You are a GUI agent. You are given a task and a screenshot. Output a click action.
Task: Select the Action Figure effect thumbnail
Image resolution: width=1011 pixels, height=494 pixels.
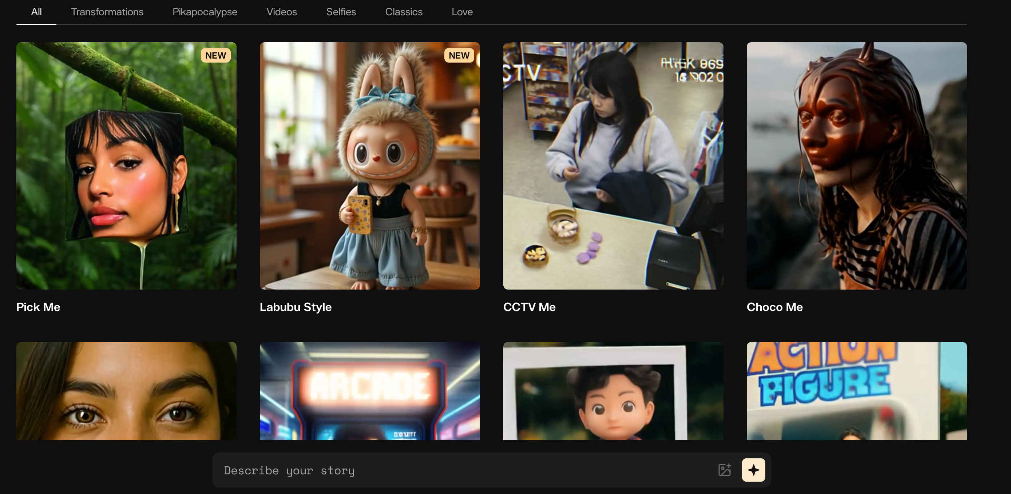tap(856, 390)
